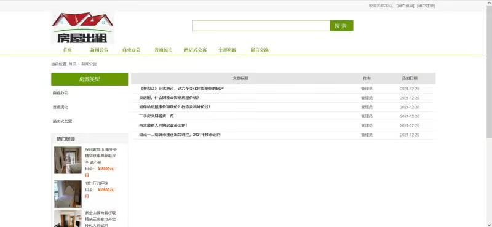Open the 1室1厅70平米 listing title

[97, 183]
